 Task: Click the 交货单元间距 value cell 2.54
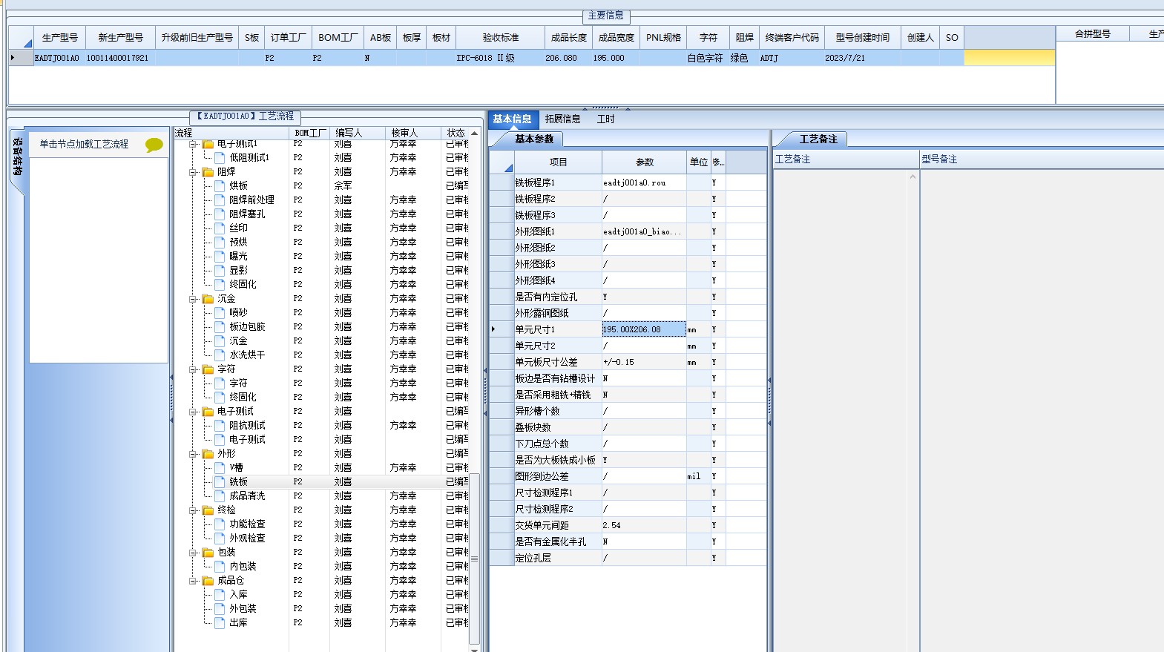click(644, 525)
